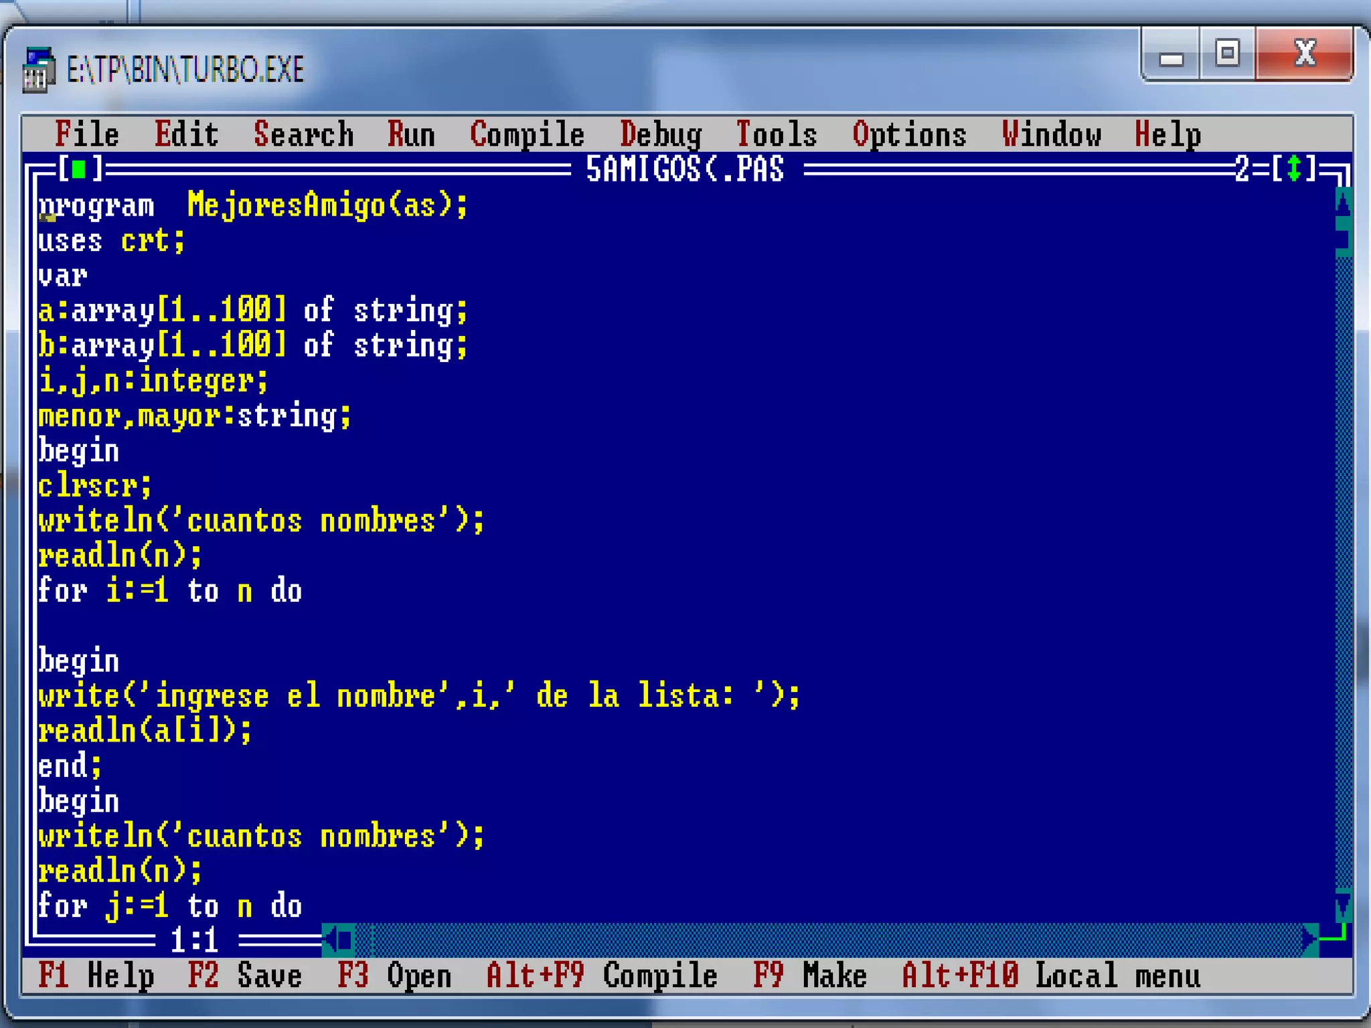Open the Debug menu
The image size is (1371, 1028).
[660, 134]
